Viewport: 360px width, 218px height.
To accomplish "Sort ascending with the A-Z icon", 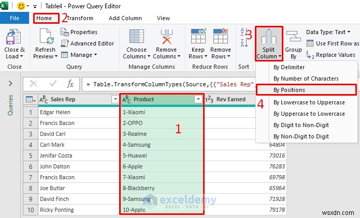I will point(244,32).
